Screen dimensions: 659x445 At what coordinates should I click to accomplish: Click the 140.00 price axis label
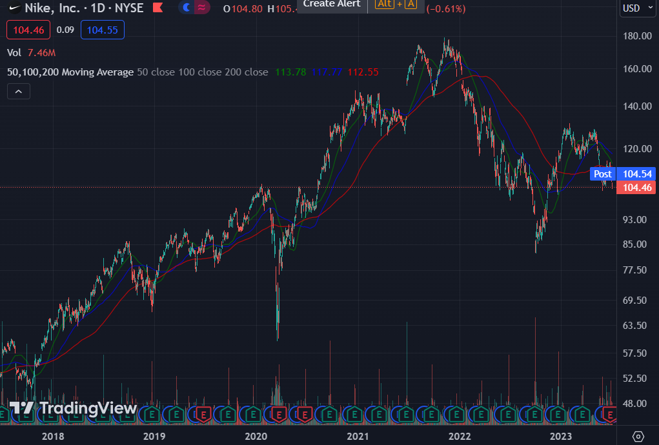pos(637,106)
